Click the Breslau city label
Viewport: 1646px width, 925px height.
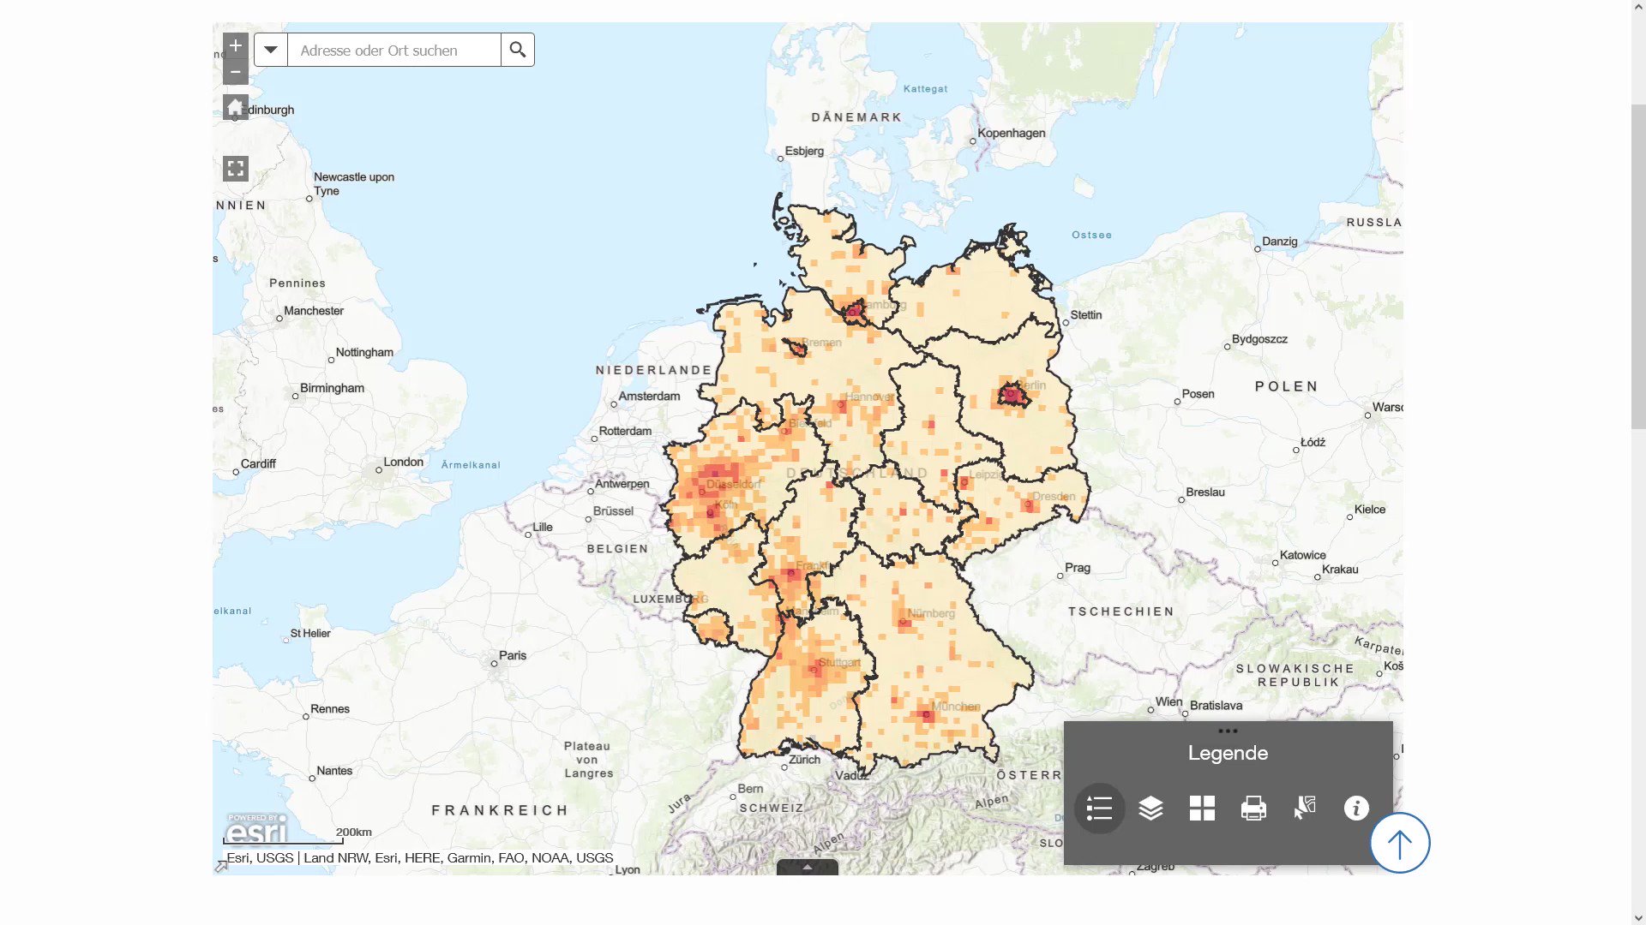1205,492
